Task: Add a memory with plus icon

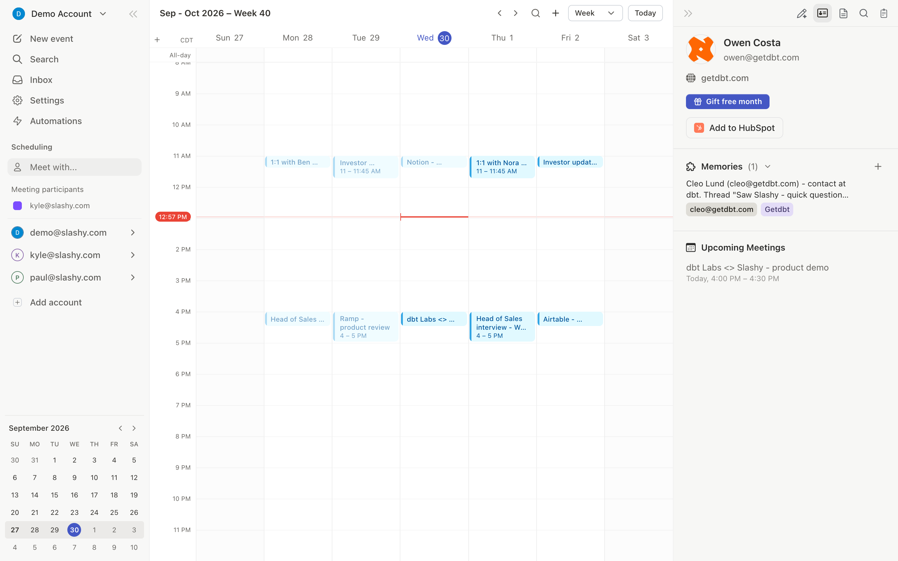Action: tap(878, 167)
